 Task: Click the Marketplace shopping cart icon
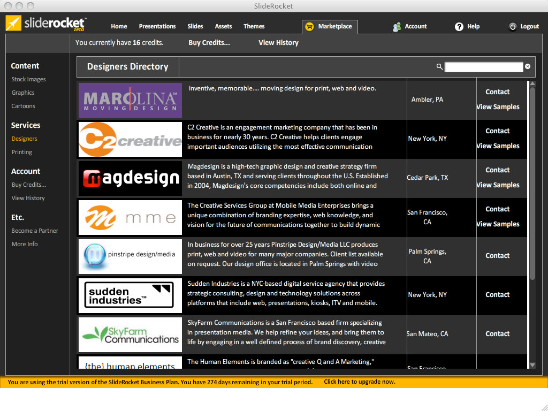point(309,27)
